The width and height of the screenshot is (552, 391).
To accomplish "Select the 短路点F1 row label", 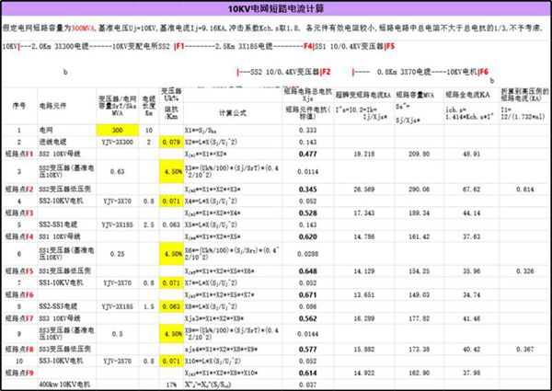I will tap(19, 154).
